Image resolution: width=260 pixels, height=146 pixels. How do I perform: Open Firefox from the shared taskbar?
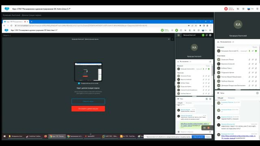coord(45,136)
